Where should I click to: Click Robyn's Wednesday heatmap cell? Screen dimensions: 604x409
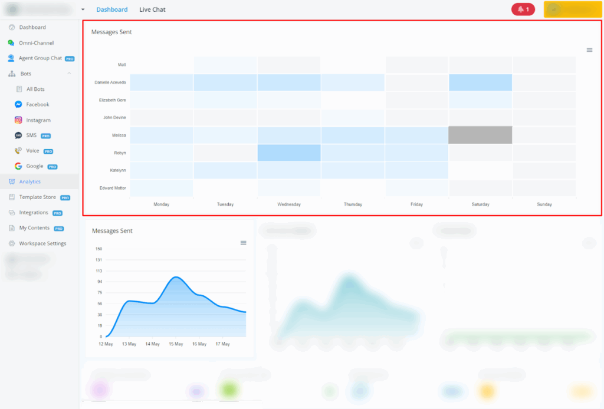(289, 153)
